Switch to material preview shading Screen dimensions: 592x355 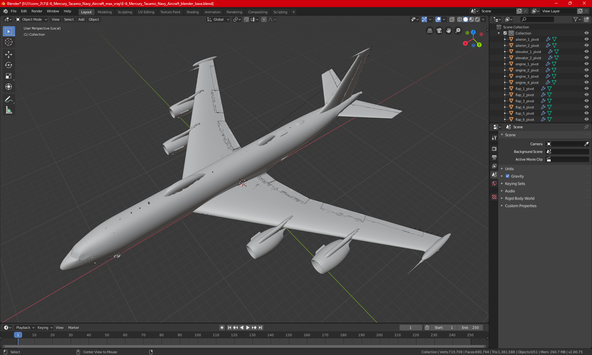tap(471, 19)
